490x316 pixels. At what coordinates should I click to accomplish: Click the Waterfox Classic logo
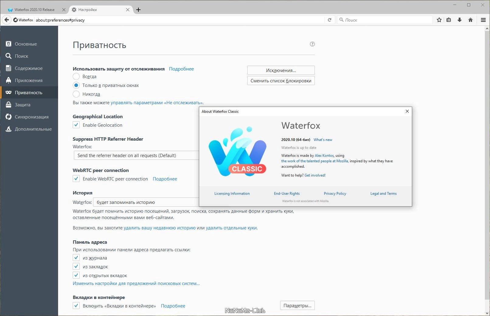pos(238,152)
